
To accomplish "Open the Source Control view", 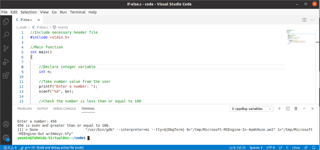I will pyautogui.click(x=6, y=49).
